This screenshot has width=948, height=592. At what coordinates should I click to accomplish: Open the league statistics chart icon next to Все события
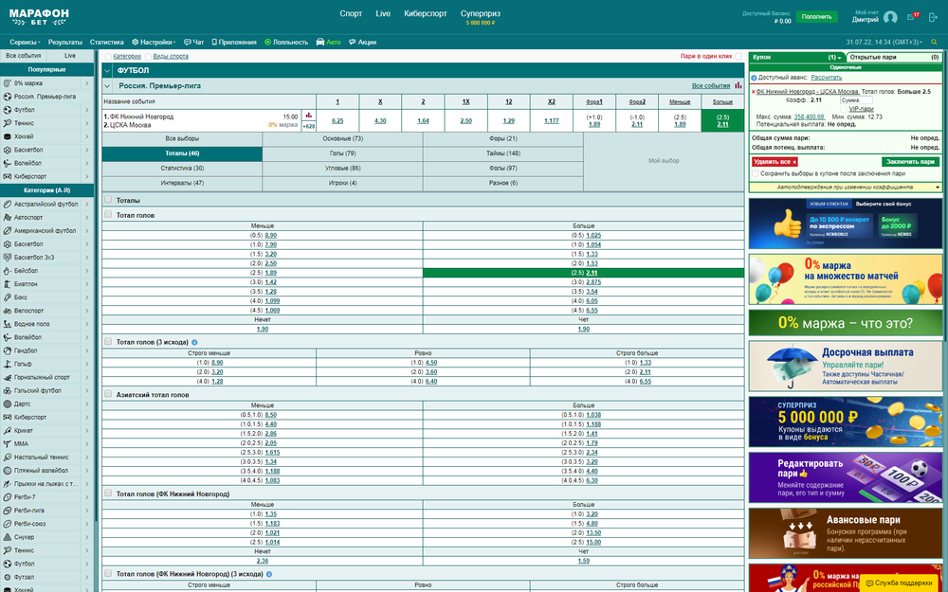click(x=738, y=86)
